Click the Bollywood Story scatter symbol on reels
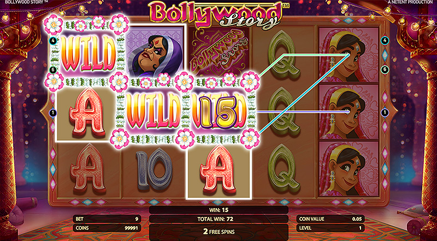The height and width of the screenshot is (241, 437). tap(220, 53)
